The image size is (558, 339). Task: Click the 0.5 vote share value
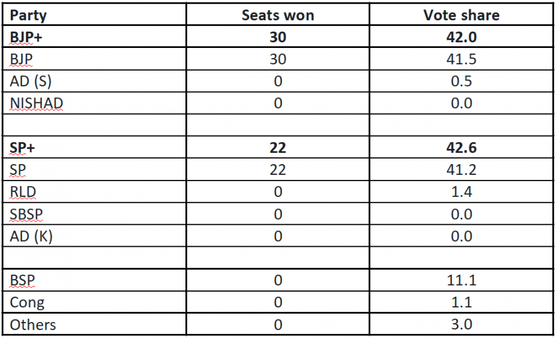462,81
